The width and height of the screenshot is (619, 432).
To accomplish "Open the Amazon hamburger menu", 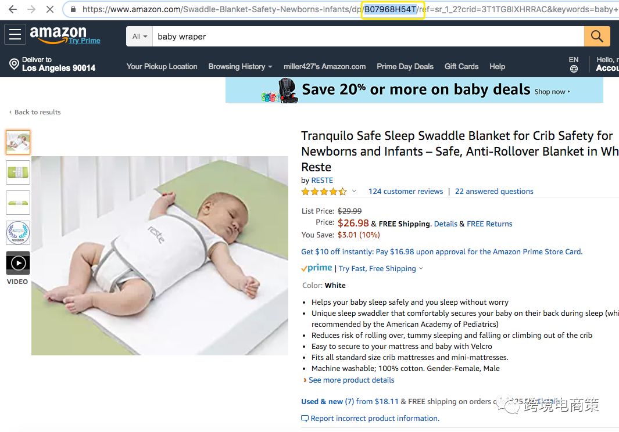I will pos(15,35).
